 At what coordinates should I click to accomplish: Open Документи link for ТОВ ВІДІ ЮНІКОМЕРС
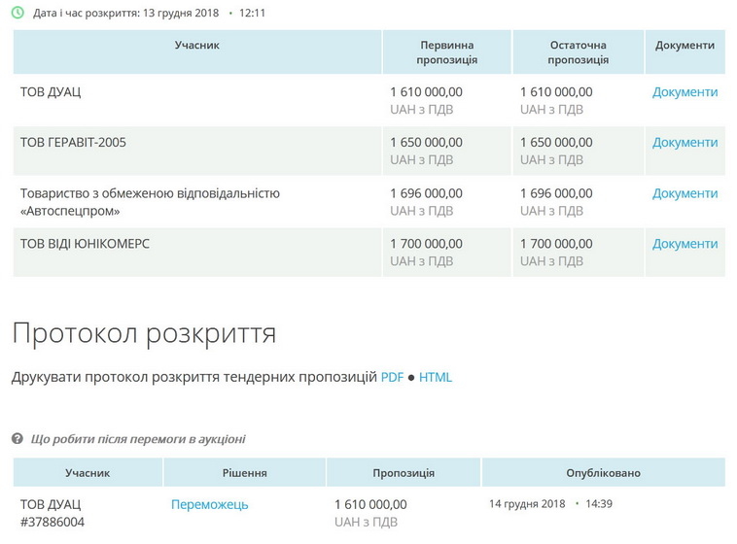(x=684, y=244)
